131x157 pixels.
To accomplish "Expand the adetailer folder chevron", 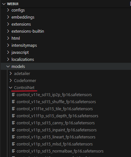I will pos(11,73).
